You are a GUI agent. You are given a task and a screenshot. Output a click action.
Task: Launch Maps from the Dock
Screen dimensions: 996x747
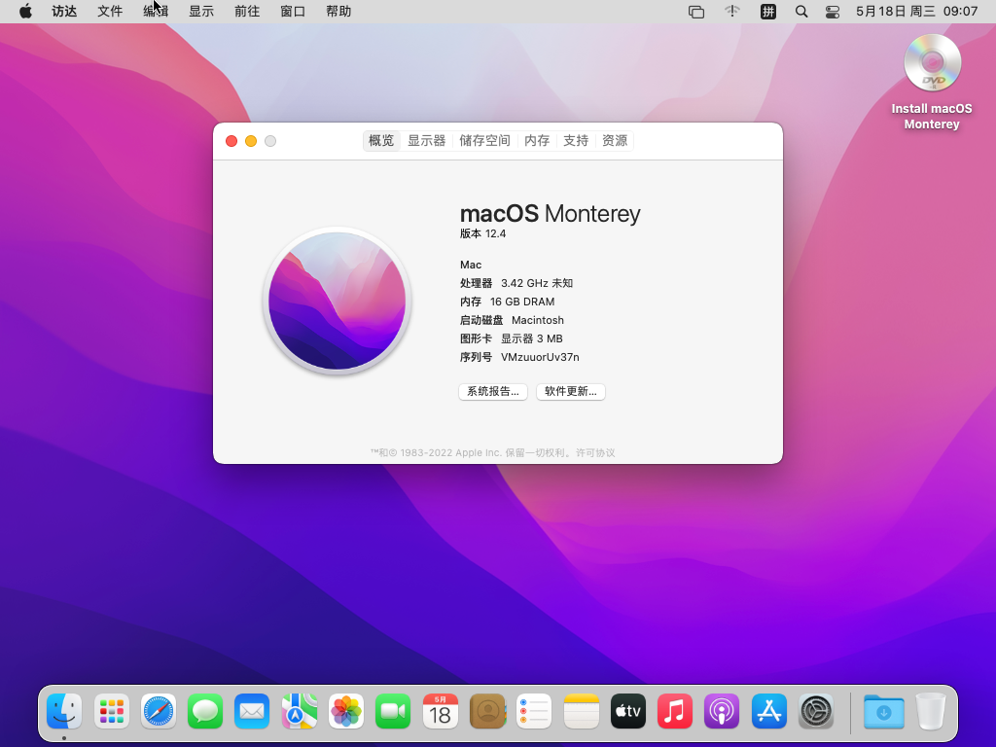coord(300,711)
